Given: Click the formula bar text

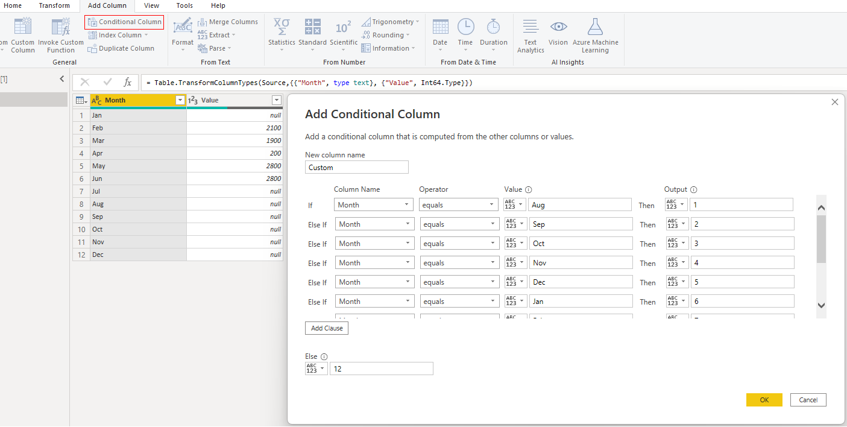Looking at the screenshot, I should (309, 83).
